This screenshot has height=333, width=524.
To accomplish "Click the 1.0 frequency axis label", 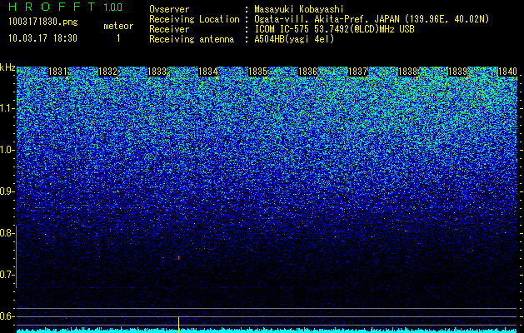I will point(7,151).
